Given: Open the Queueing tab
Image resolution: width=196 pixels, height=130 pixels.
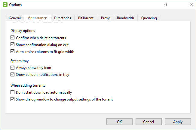Looking at the screenshot, I should pyautogui.click(x=149, y=18).
